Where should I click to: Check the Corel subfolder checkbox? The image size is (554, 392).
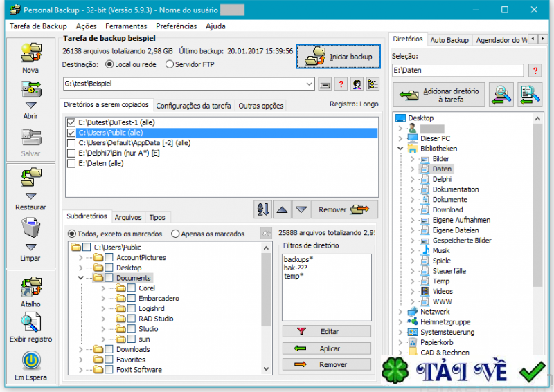(132, 288)
